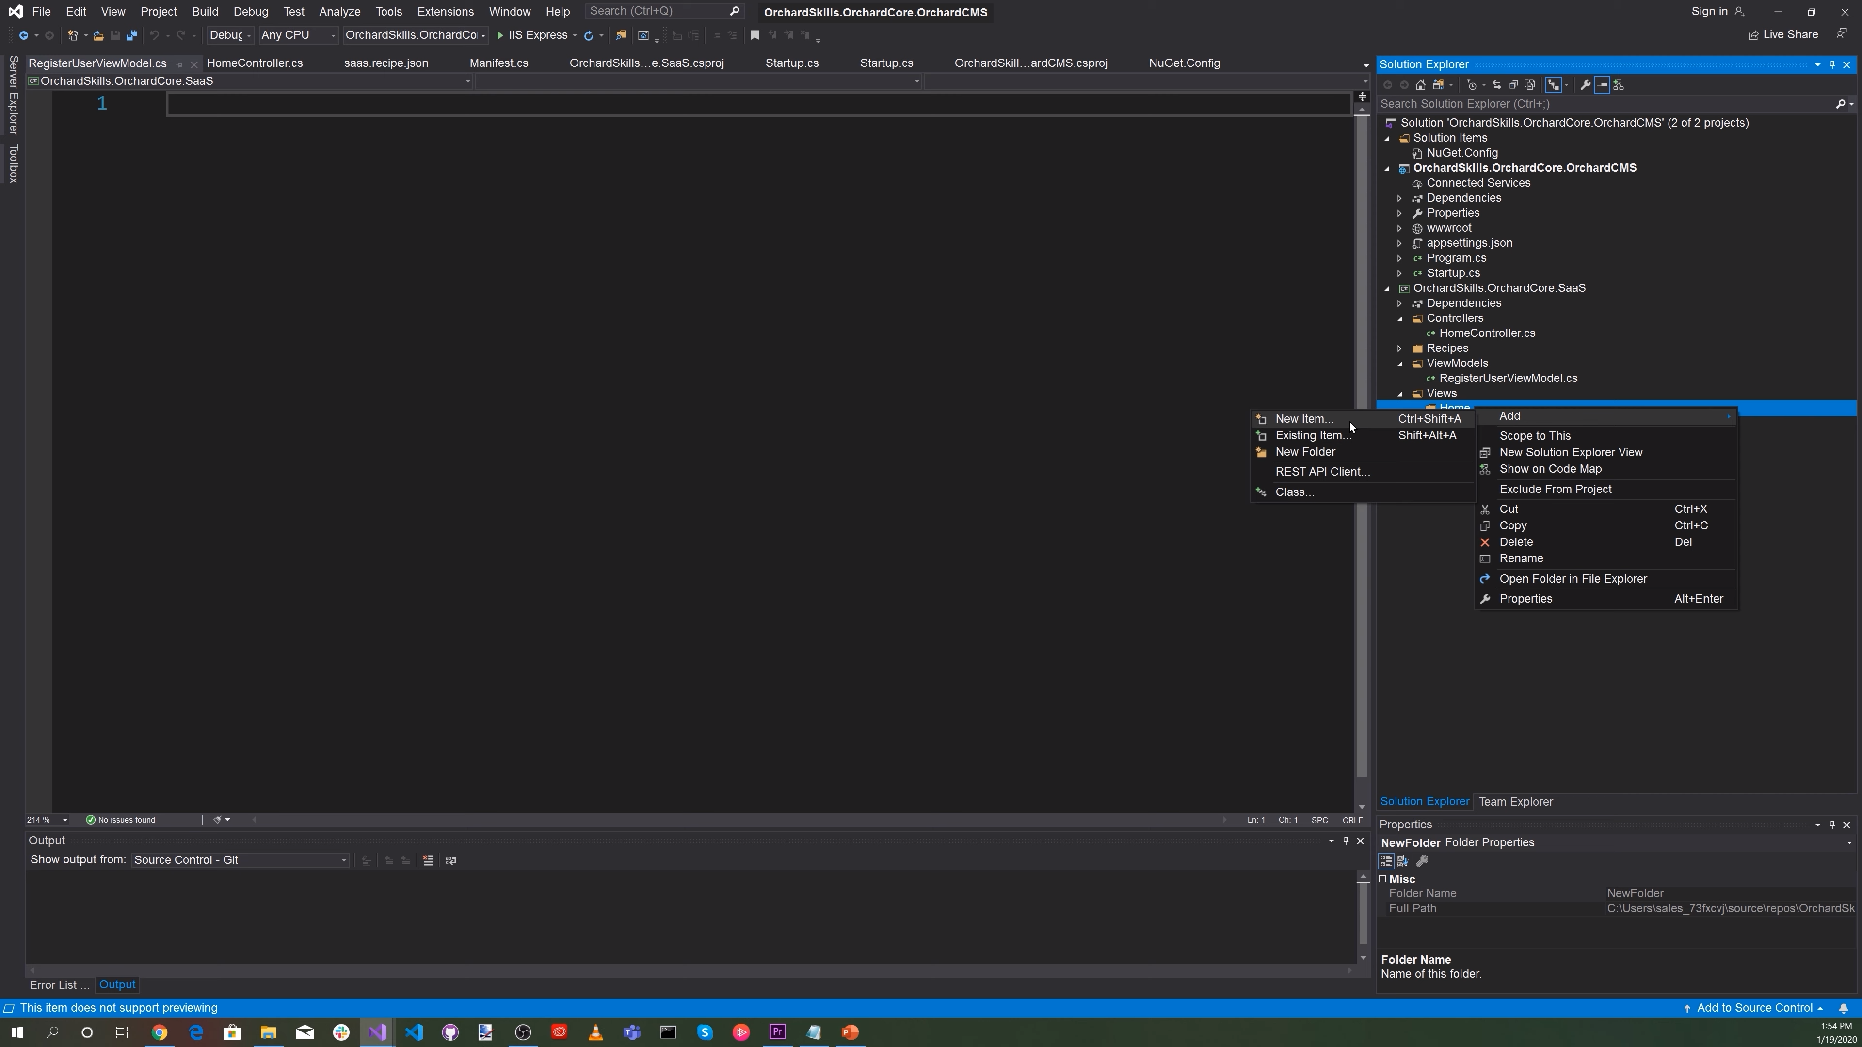Click Clear All in Output panel
The image size is (1862, 1047).
(428, 860)
